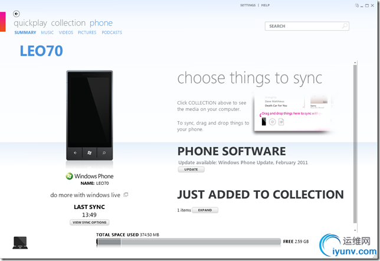
Task: Click the compact mode window icon
Action: [x=357, y=5]
